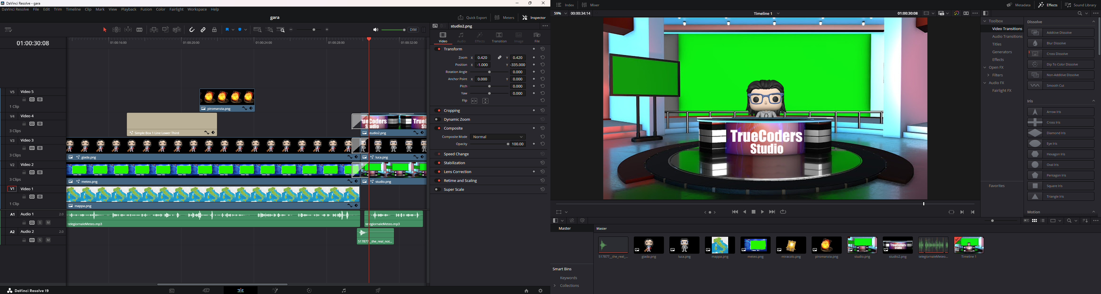This screenshot has width=1101, height=294.
Task: Mute audio using the speaker icon
Action: pos(376,30)
